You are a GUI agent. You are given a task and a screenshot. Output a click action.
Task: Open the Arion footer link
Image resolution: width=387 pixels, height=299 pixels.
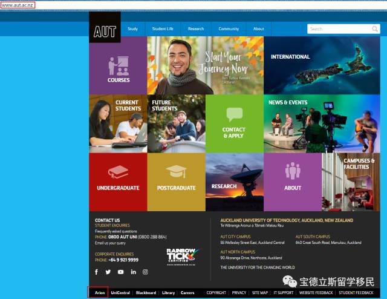point(100,292)
